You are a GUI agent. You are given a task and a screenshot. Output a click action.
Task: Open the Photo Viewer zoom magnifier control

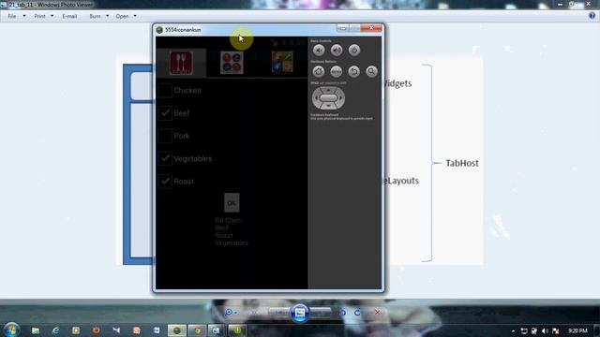(231, 313)
